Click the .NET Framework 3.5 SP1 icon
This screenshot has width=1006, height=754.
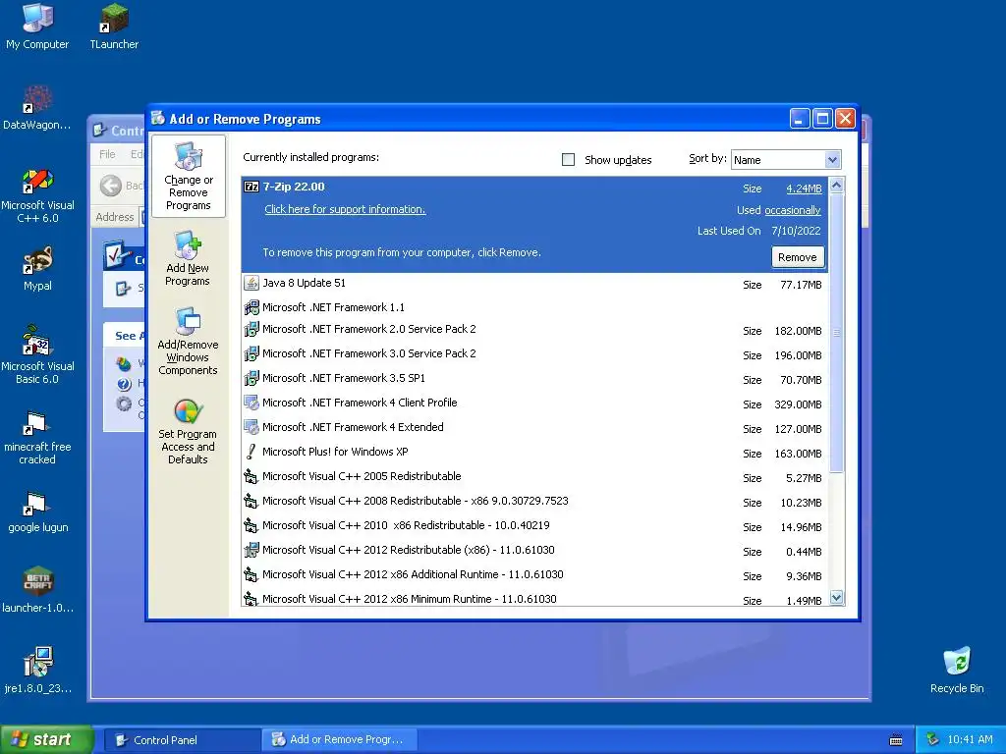251,378
